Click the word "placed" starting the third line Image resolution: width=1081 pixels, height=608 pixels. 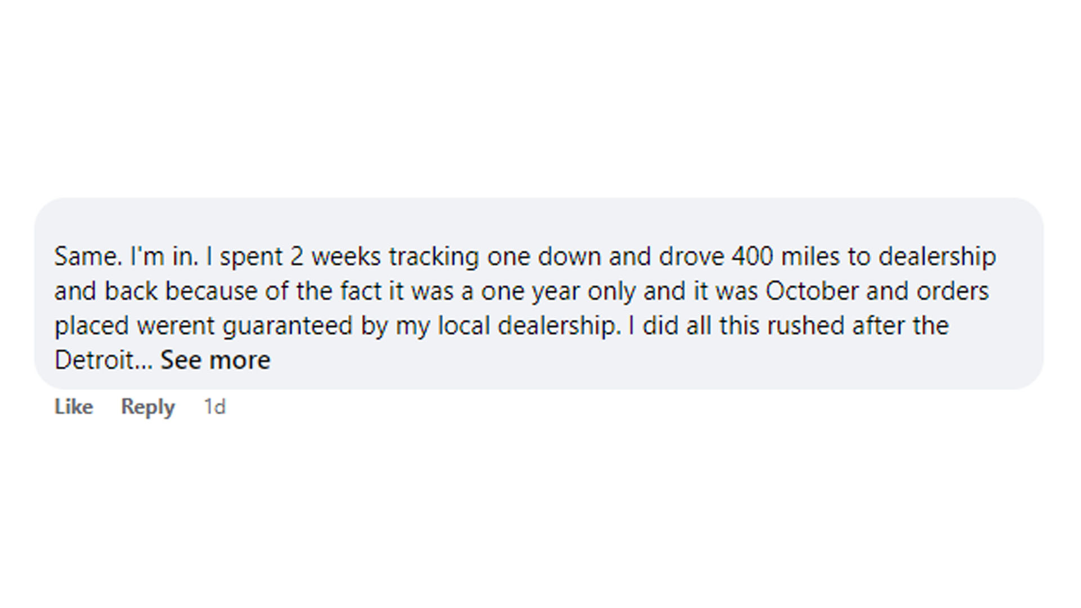coord(92,326)
